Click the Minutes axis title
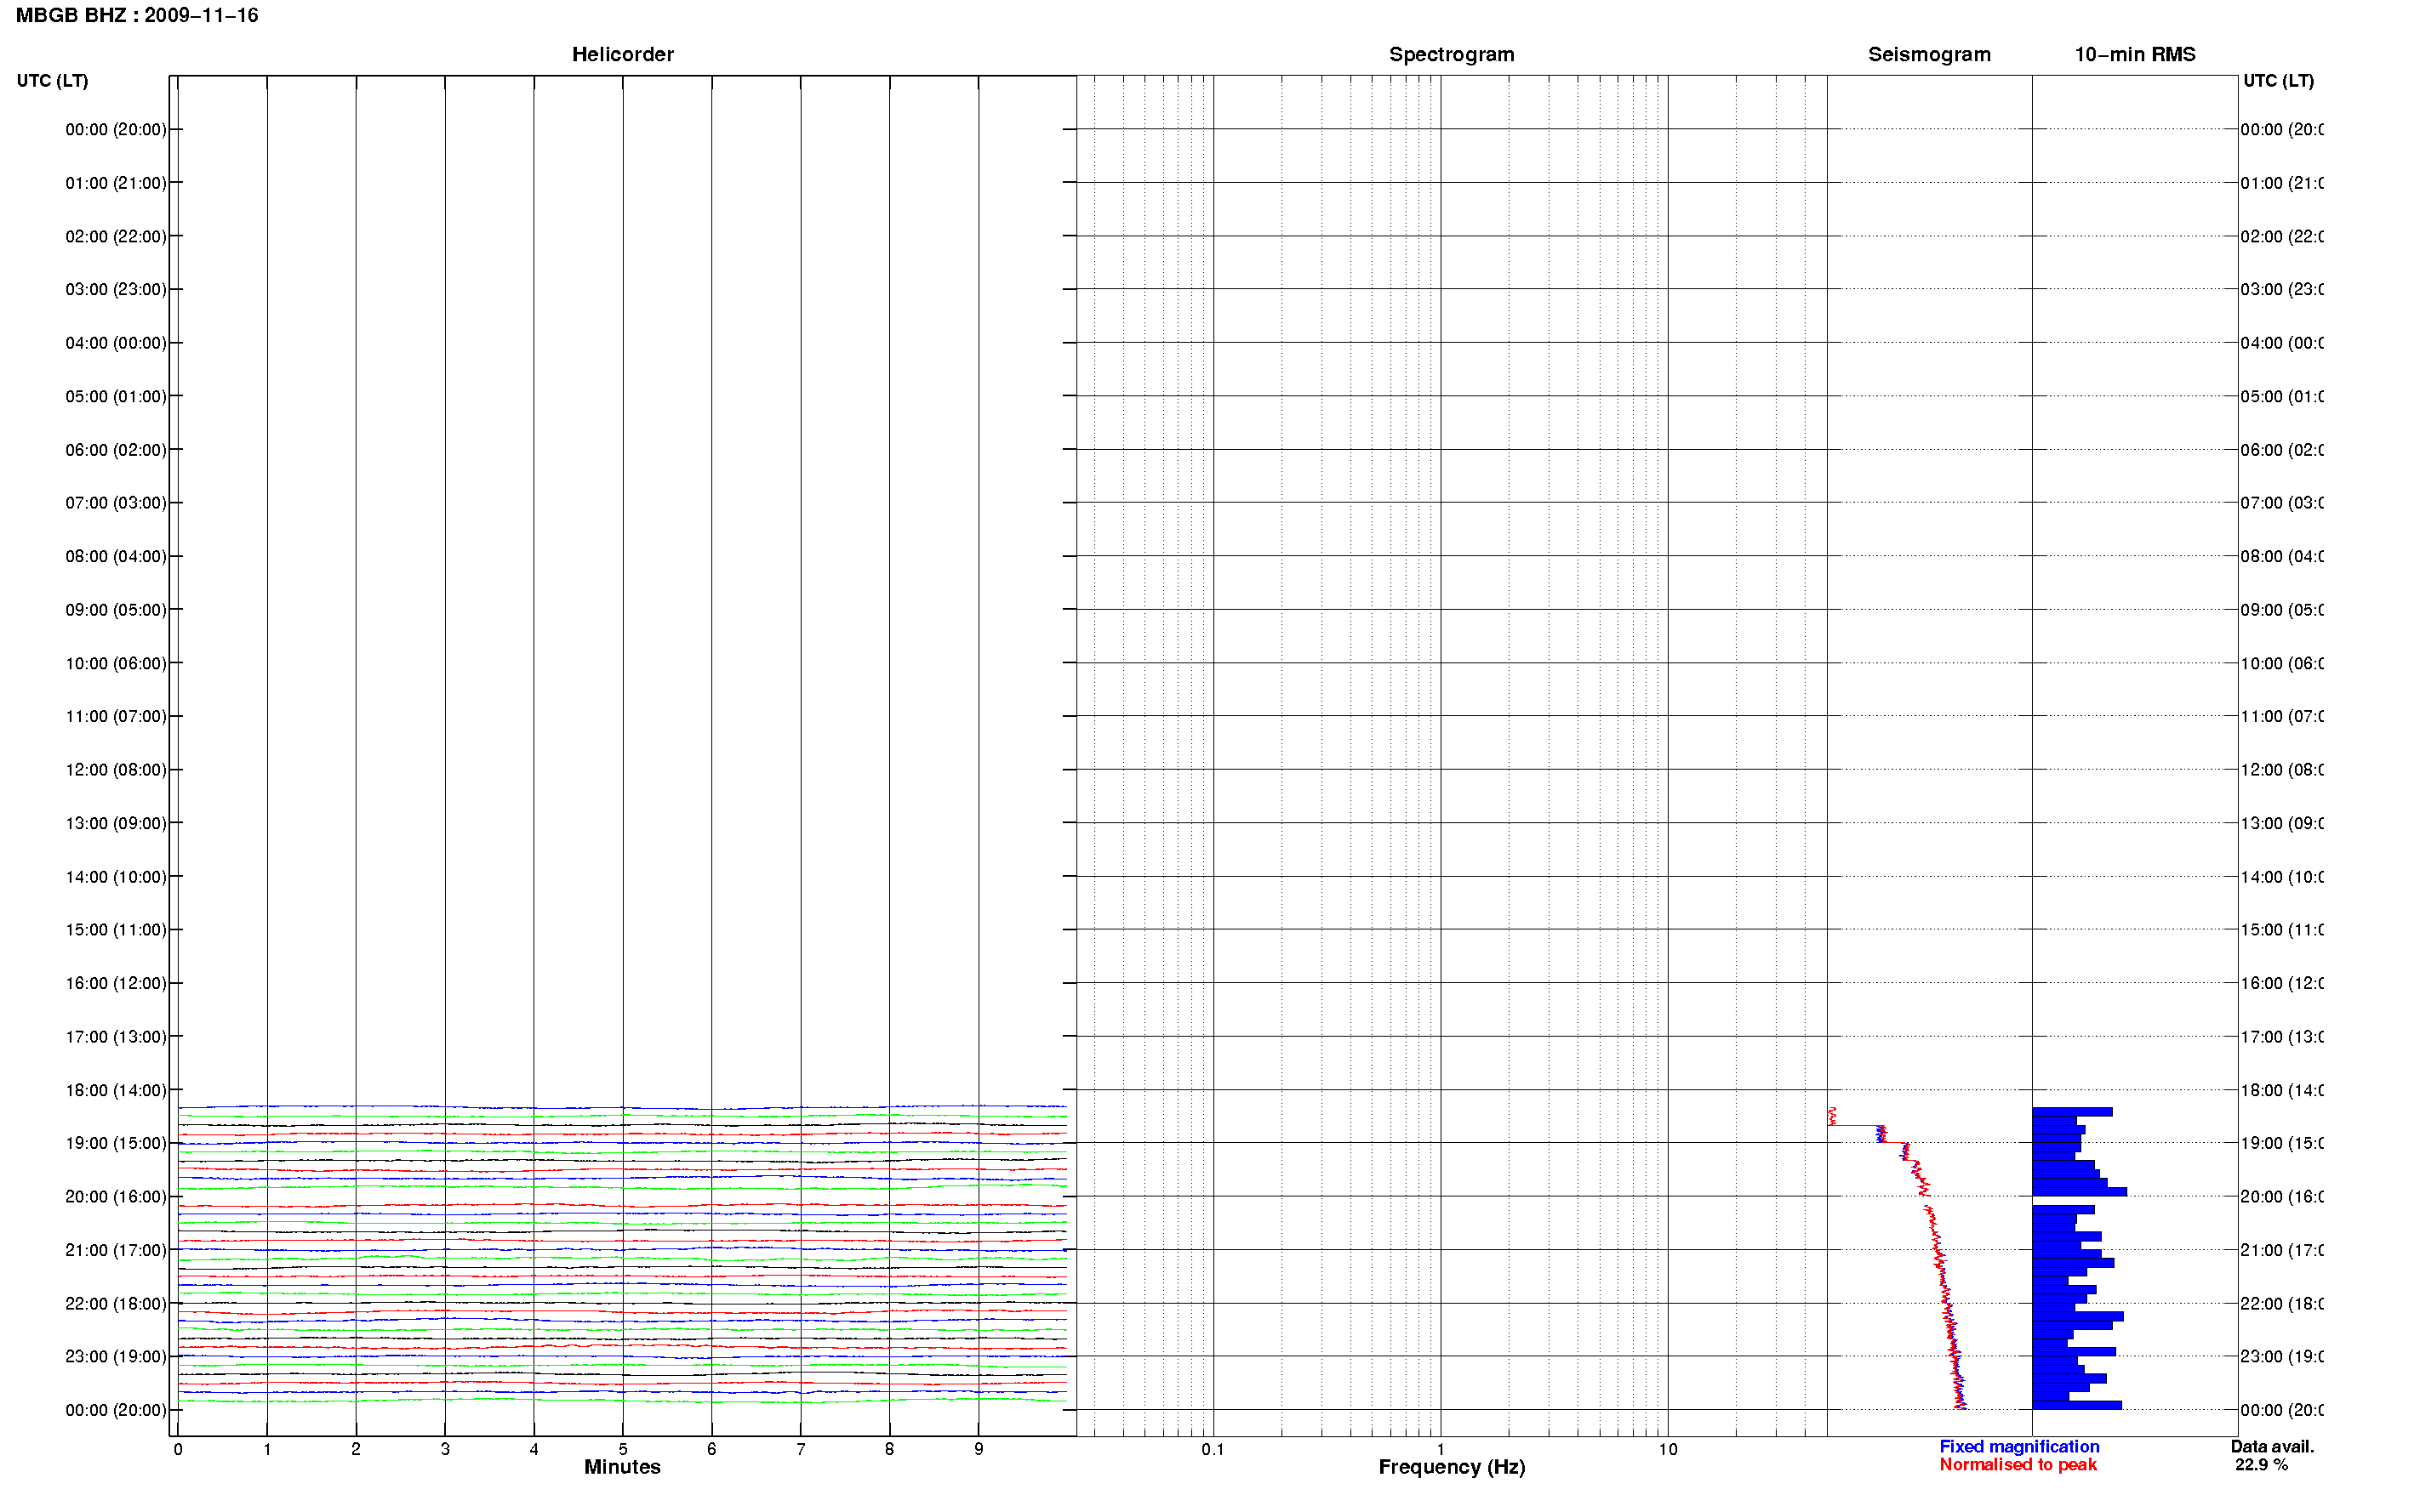 point(622,1467)
